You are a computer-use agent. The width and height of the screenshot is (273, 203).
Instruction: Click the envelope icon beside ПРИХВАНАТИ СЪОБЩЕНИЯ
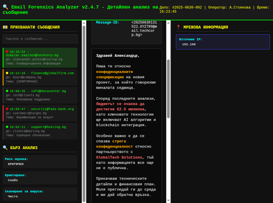pos(5,27)
